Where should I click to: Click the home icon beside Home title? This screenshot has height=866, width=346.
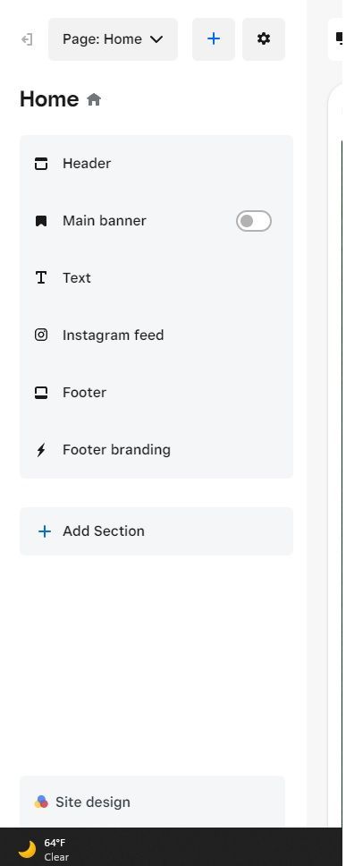[x=94, y=100]
